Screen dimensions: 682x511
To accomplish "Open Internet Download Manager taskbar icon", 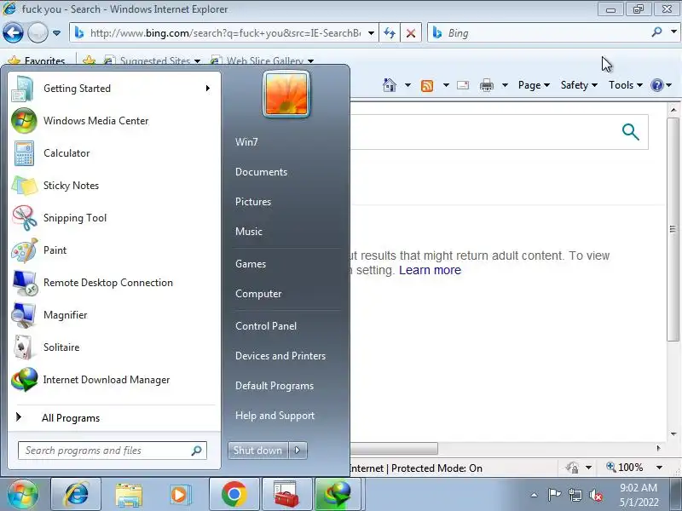I will point(338,494).
